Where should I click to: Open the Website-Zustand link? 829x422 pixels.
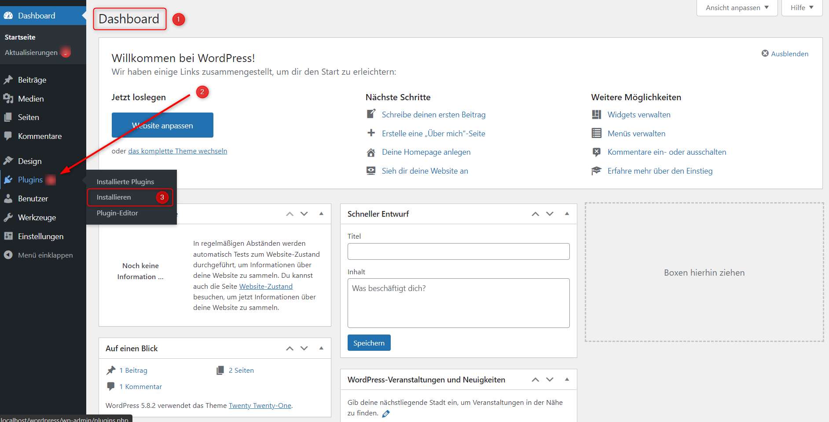(266, 286)
